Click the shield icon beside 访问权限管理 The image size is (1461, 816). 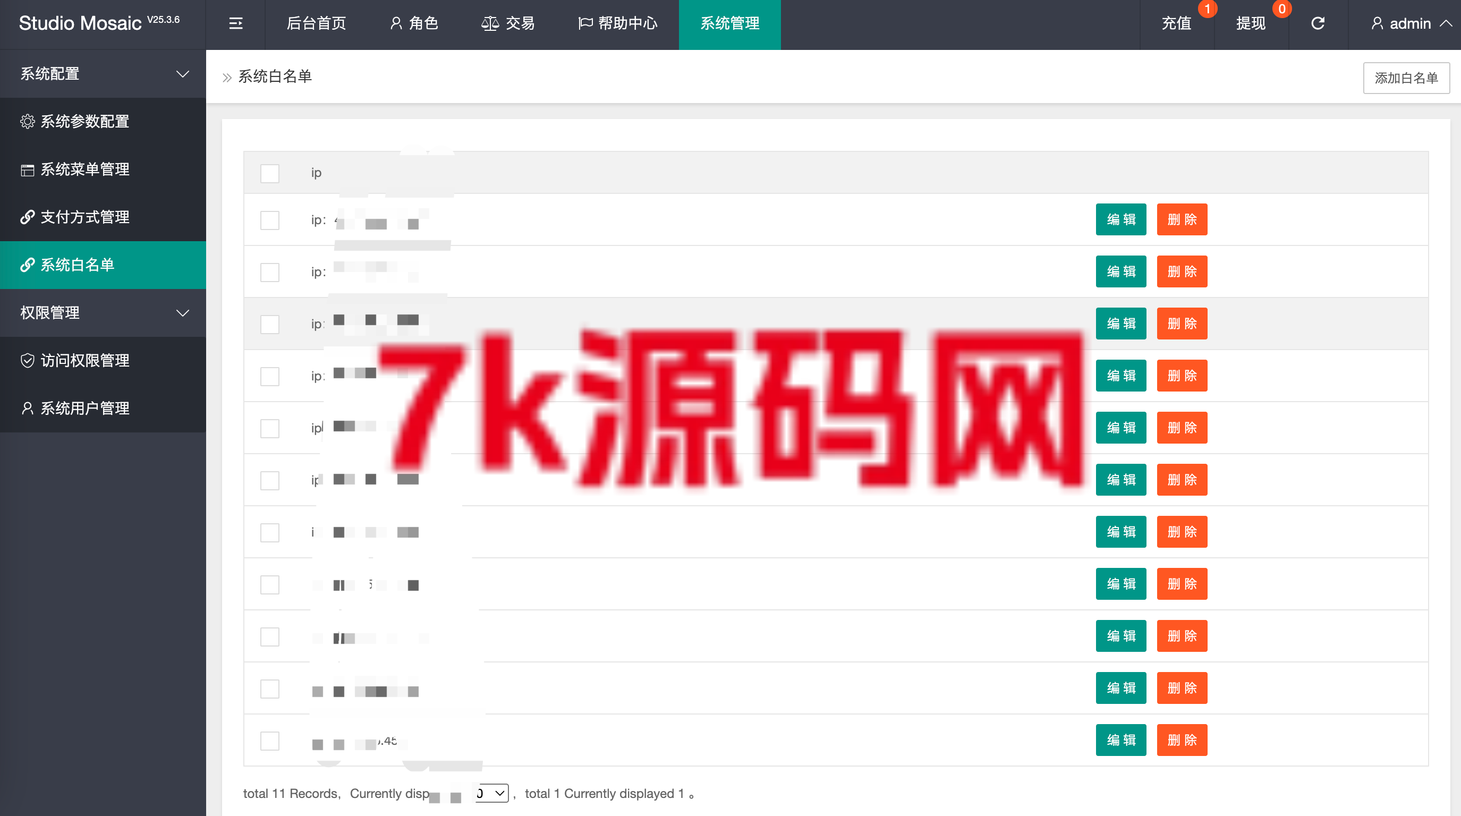pyautogui.click(x=27, y=361)
